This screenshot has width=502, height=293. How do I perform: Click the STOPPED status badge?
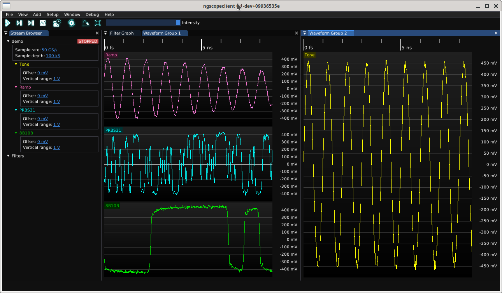[x=88, y=41]
